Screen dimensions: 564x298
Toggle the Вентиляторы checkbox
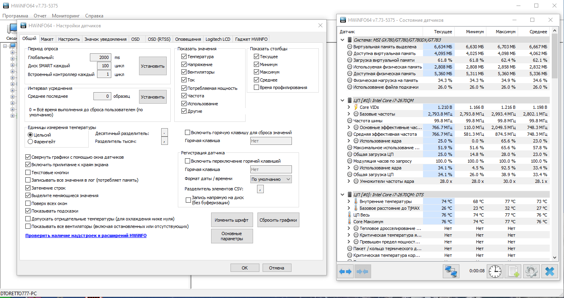tap(184, 72)
